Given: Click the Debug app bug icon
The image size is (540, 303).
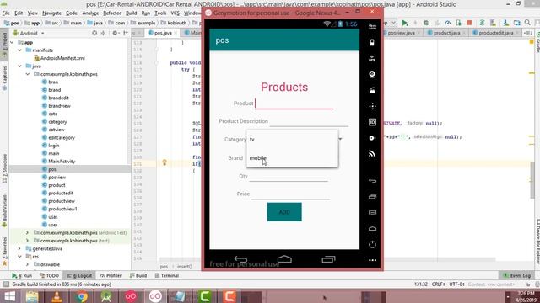Looking at the screenshot, I should tap(426, 23).
